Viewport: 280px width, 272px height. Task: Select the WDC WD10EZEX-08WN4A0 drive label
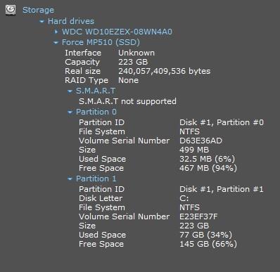(x=117, y=32)
